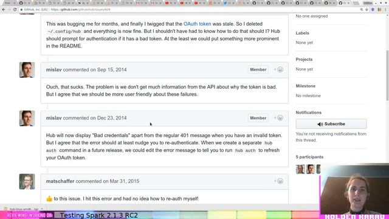Click the Milestone sidebar heading

click(305, 86)
